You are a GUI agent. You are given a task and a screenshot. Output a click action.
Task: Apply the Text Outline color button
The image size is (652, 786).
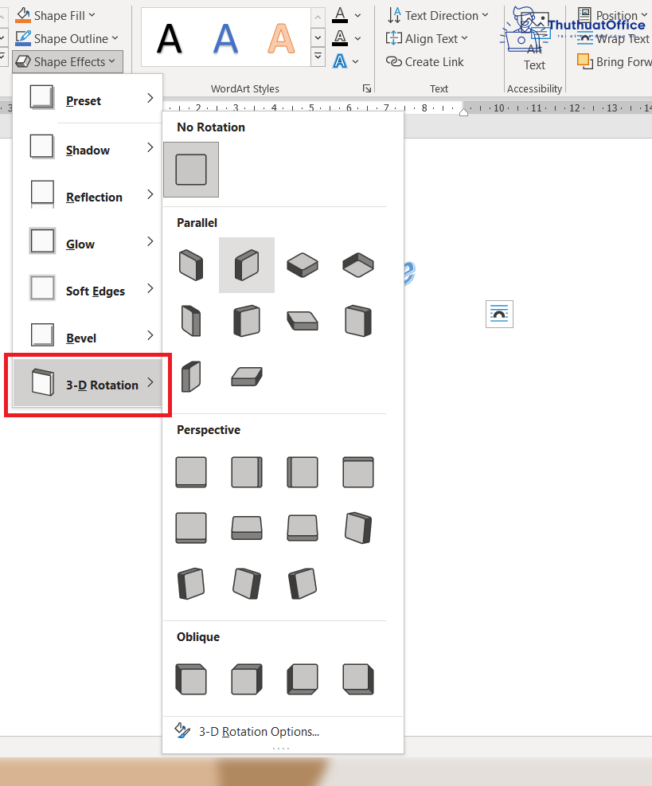[340, 38]
